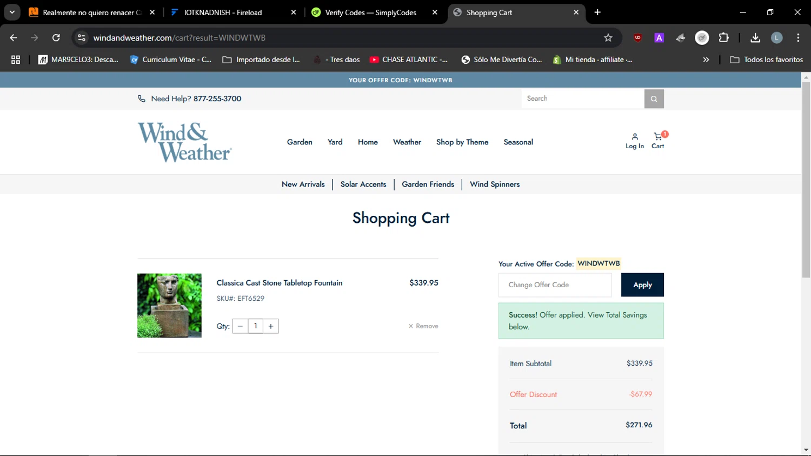Click the browser forward arrow
The width and height of the screenshot is (811, 456).
(x=35, y=38)
